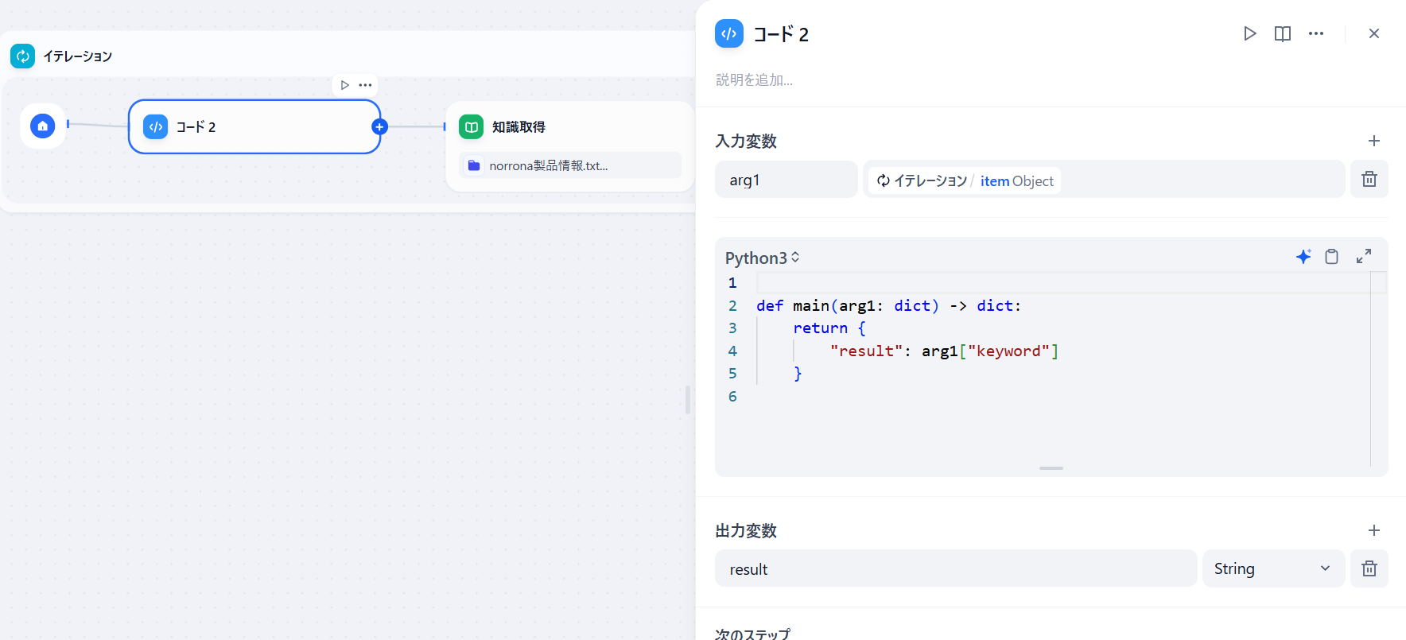The image size is (1406, 640).
Task: Select the コード 2 node on canvas
Action: (x=254, y=126)
